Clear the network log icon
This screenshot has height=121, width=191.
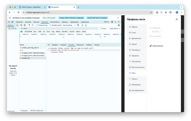(x=25, y=25)
